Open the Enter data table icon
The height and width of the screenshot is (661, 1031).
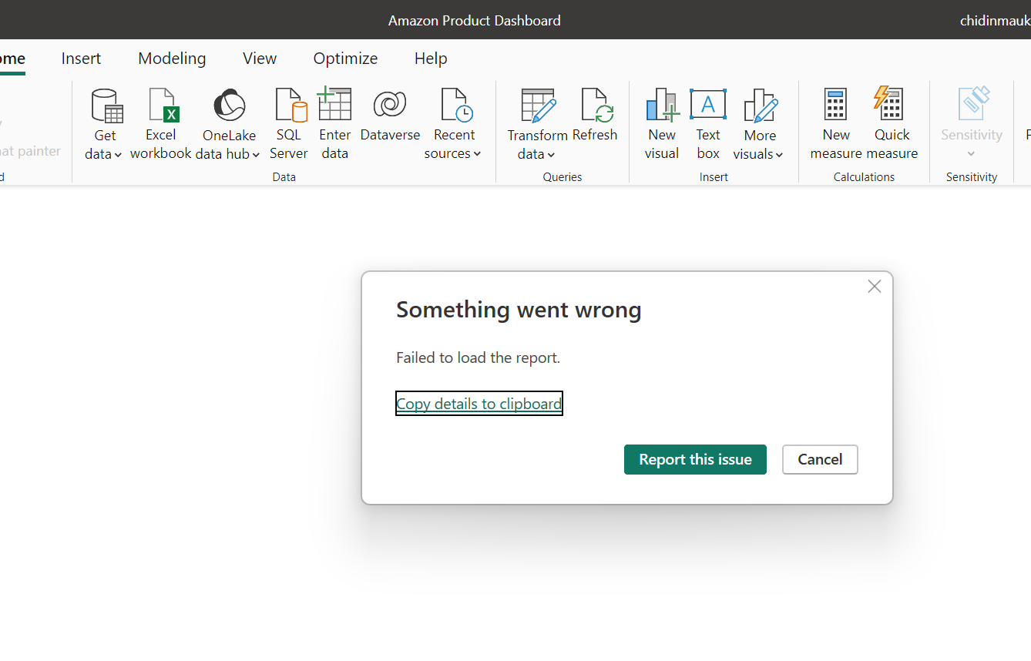[334, 104]
